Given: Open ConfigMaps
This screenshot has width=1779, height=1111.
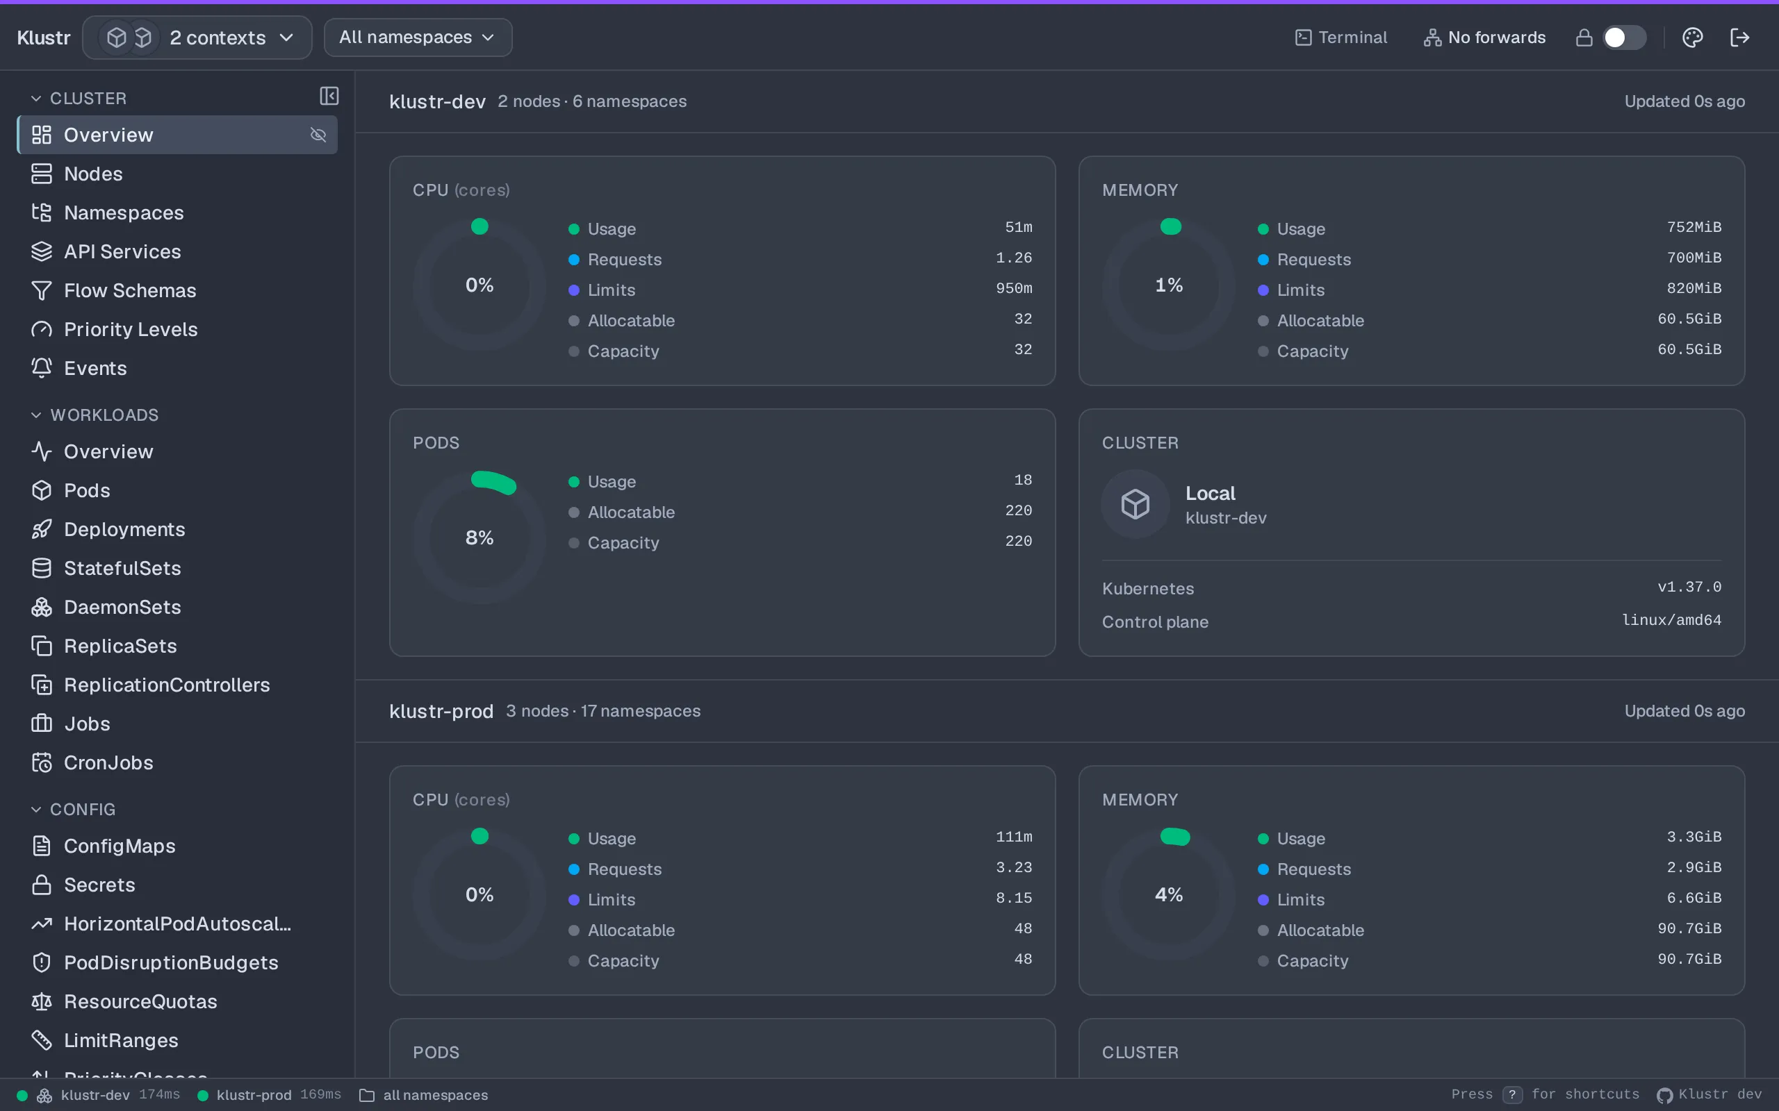Looking at the screenshot, I should (177, 846).
